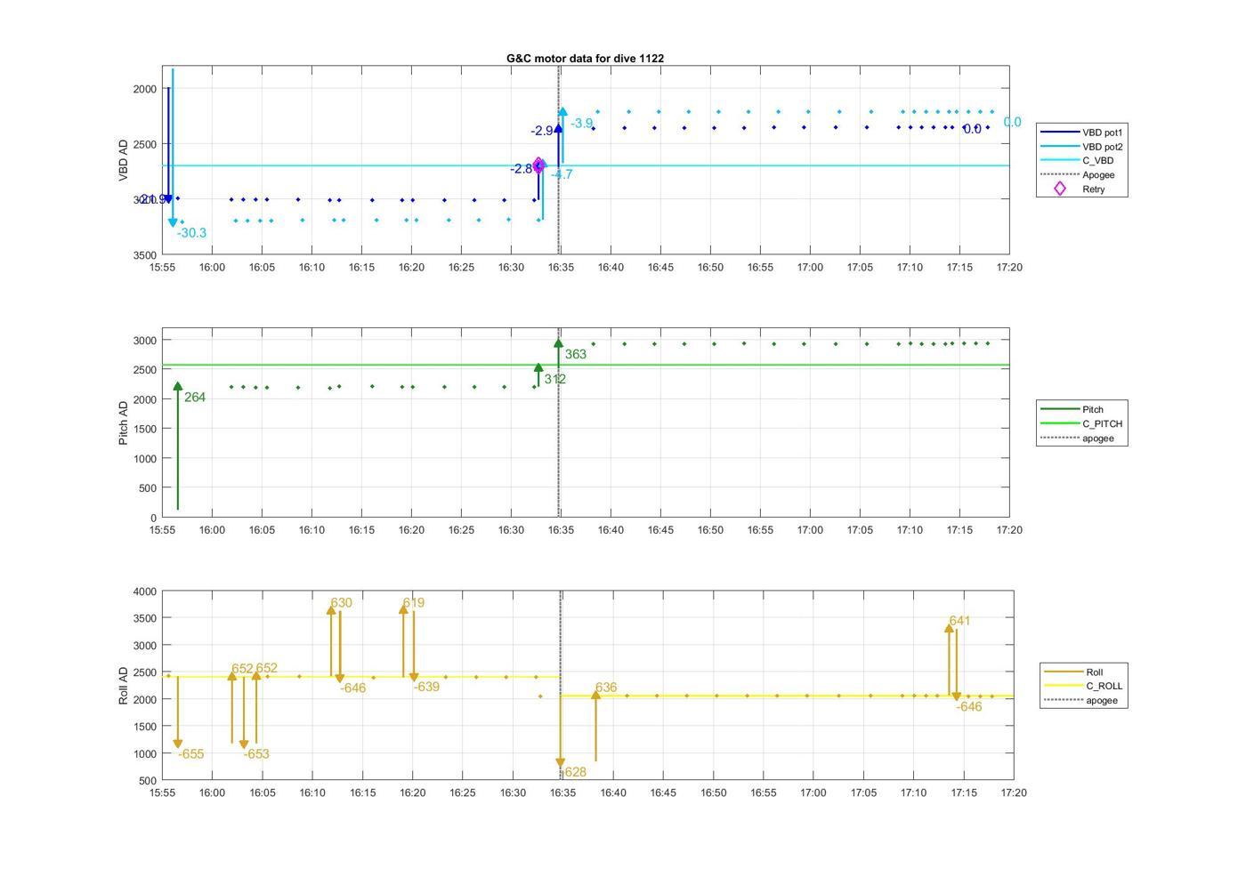Click the '-646' label below the 630 arrow

353,688
